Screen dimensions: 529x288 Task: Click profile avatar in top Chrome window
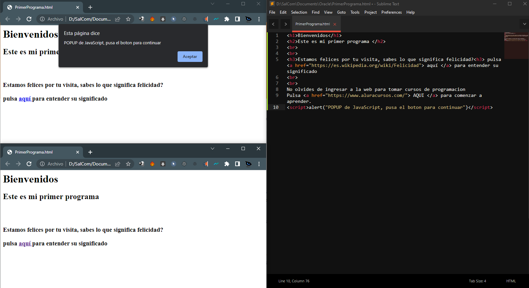[248, 19]
